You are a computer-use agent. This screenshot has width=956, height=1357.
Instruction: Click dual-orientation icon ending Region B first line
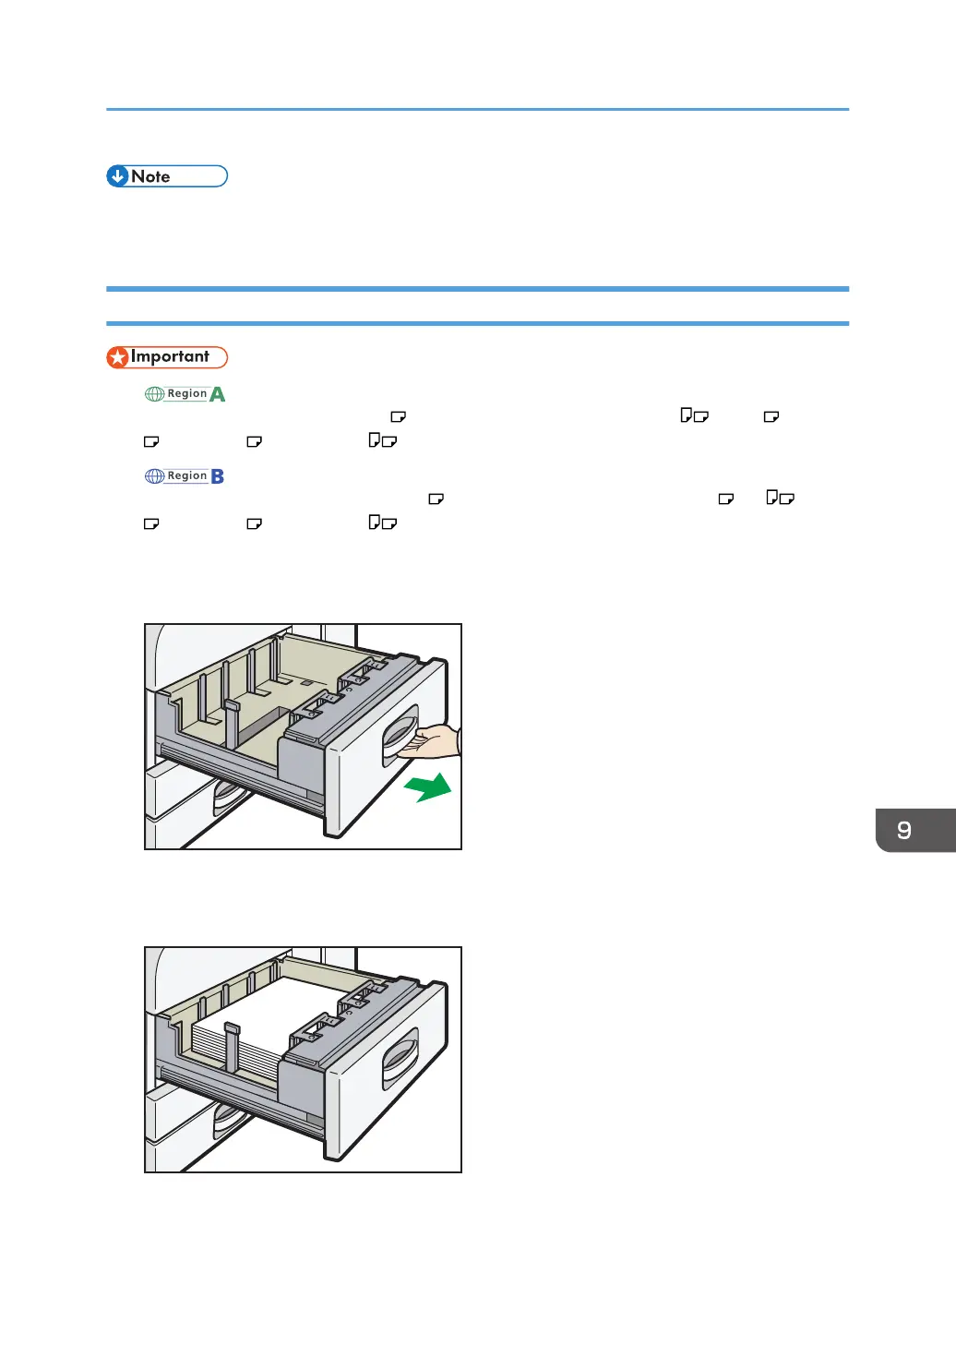(x=781, y=498)
